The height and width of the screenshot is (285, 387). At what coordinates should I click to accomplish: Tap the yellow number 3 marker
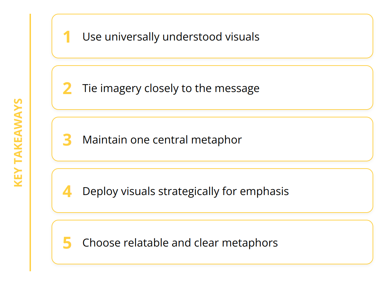(x=67, y=140)
